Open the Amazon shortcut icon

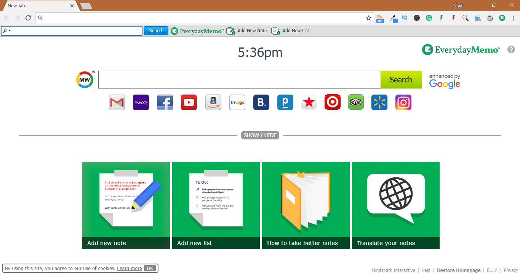point(213,102)
